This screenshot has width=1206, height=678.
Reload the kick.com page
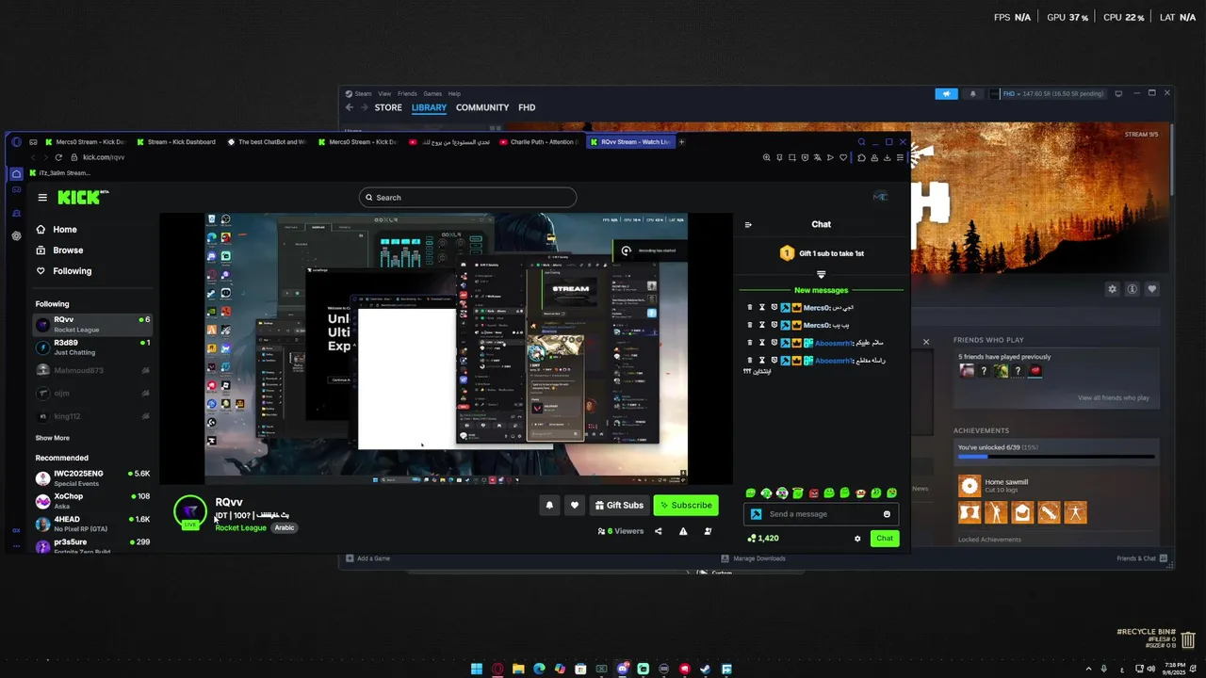(x=58, y=157)
